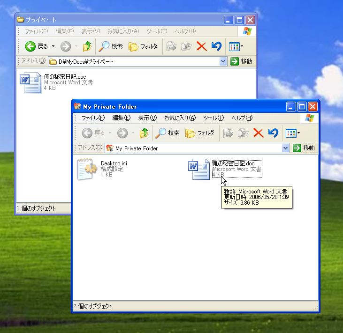Click My Private Folder title bar icon
The height and width of the screenshot is (333, 343).
(x=77, y=106)
